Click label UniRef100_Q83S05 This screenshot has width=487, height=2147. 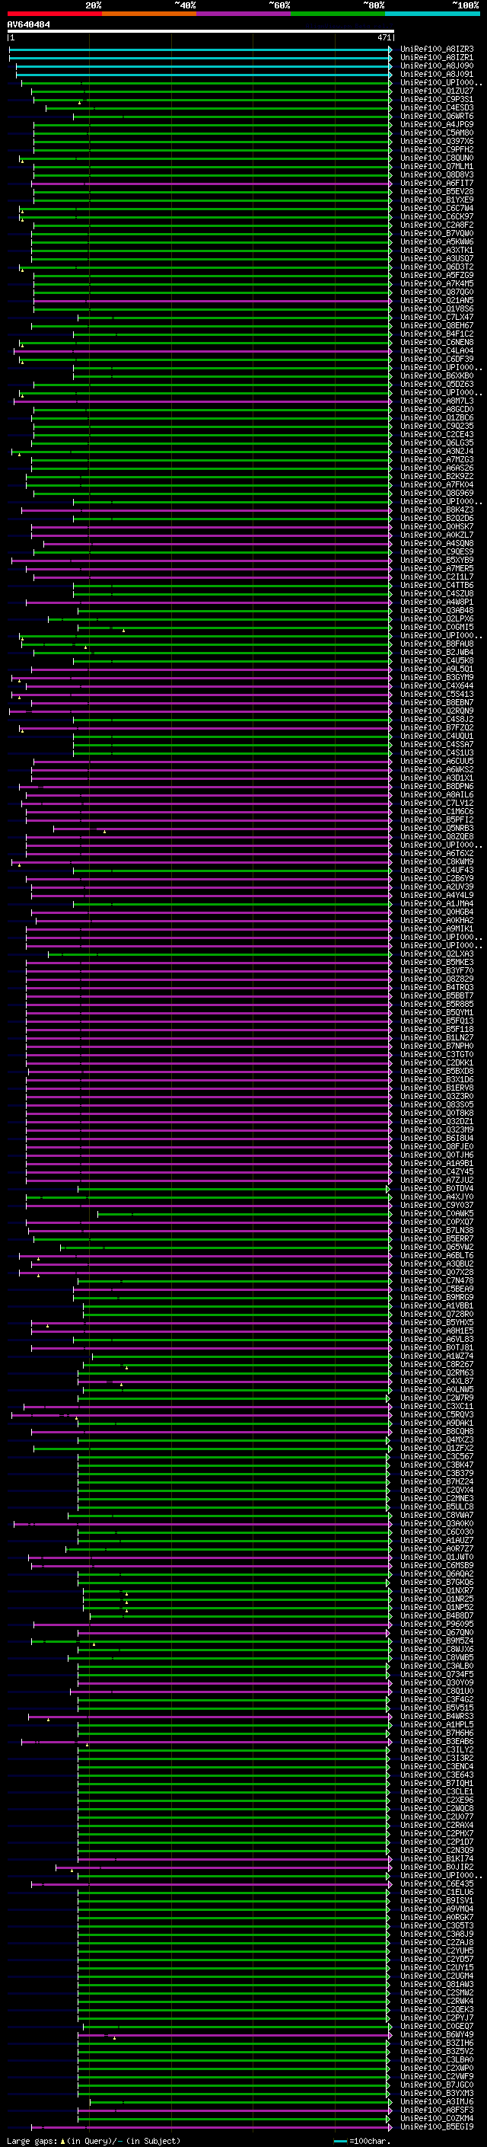[437, 1104]
